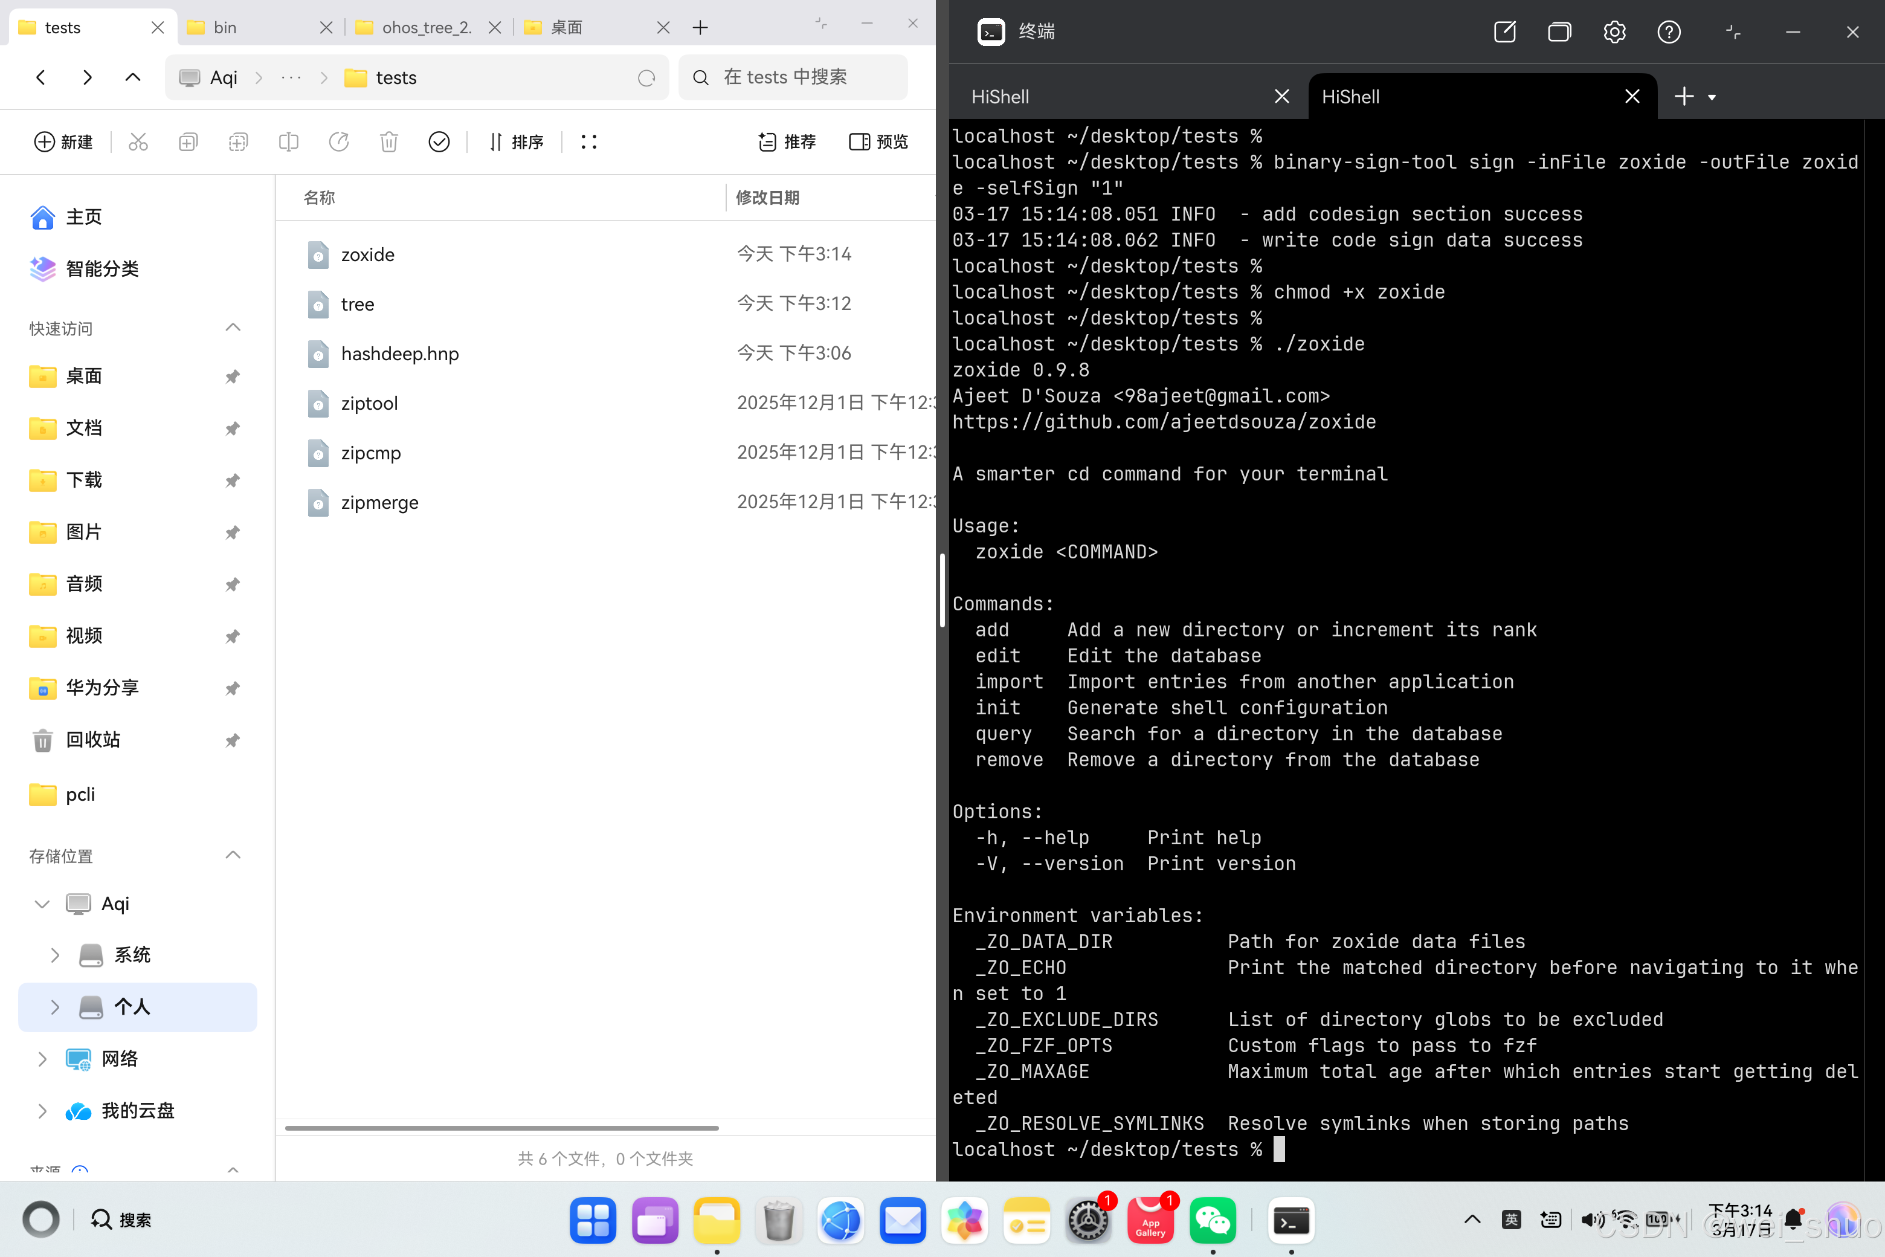Switch to the ohos_tree_2. tab
The height and width of the screenshot is (1257, 1885).
pyautogui.click(x=428, y=27)
